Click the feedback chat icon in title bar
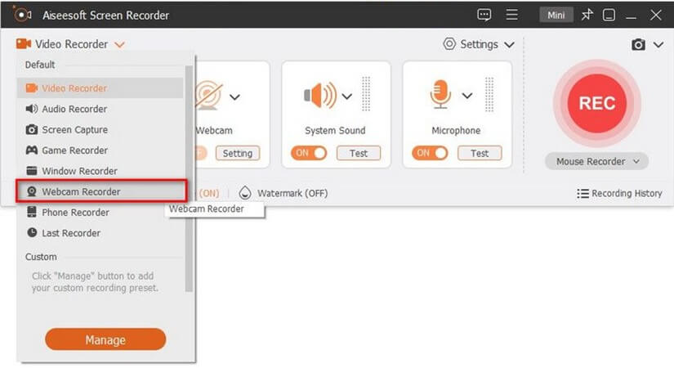 click(x=484, y=15)
